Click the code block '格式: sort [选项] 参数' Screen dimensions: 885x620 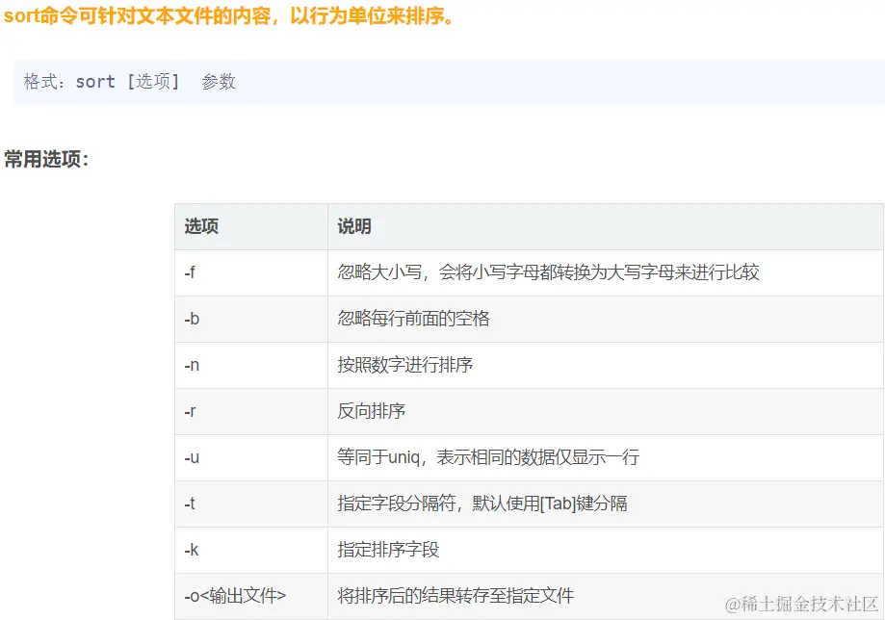[450, 82]
